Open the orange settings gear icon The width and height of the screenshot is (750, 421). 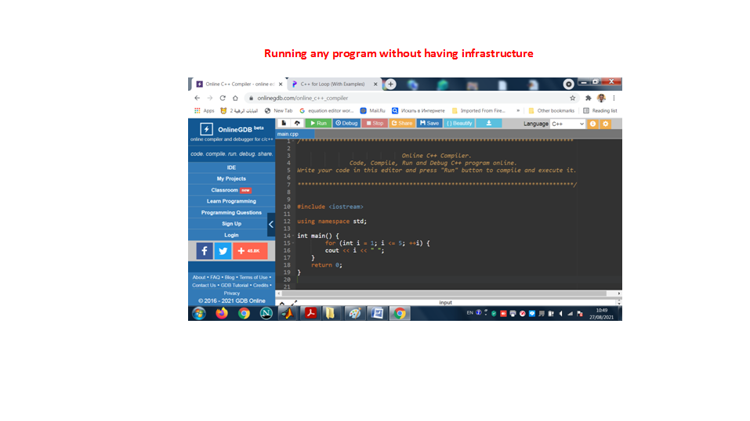[x=606, y=124]
